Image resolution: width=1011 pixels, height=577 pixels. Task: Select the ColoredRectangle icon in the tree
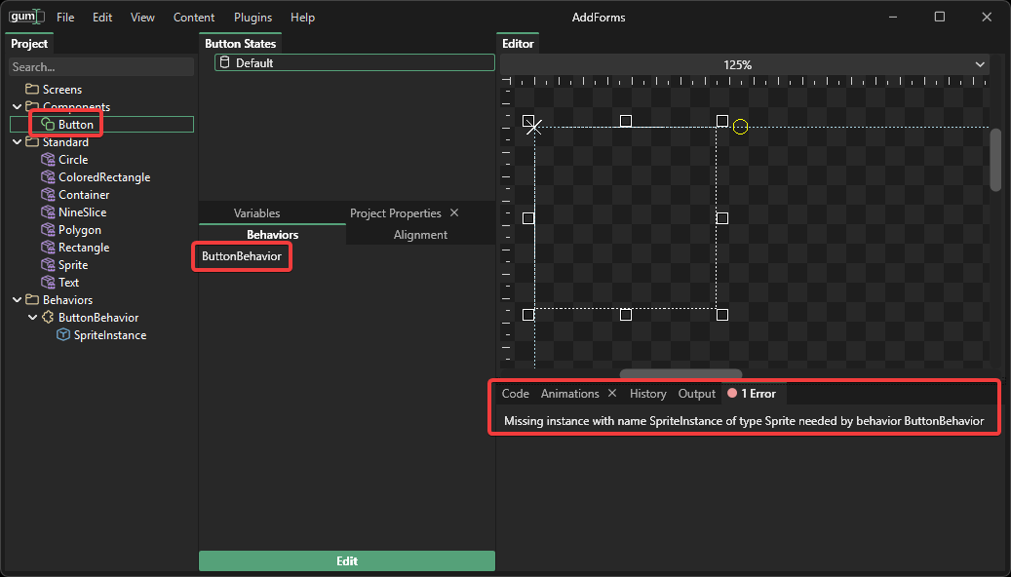(x=49, y=177)
